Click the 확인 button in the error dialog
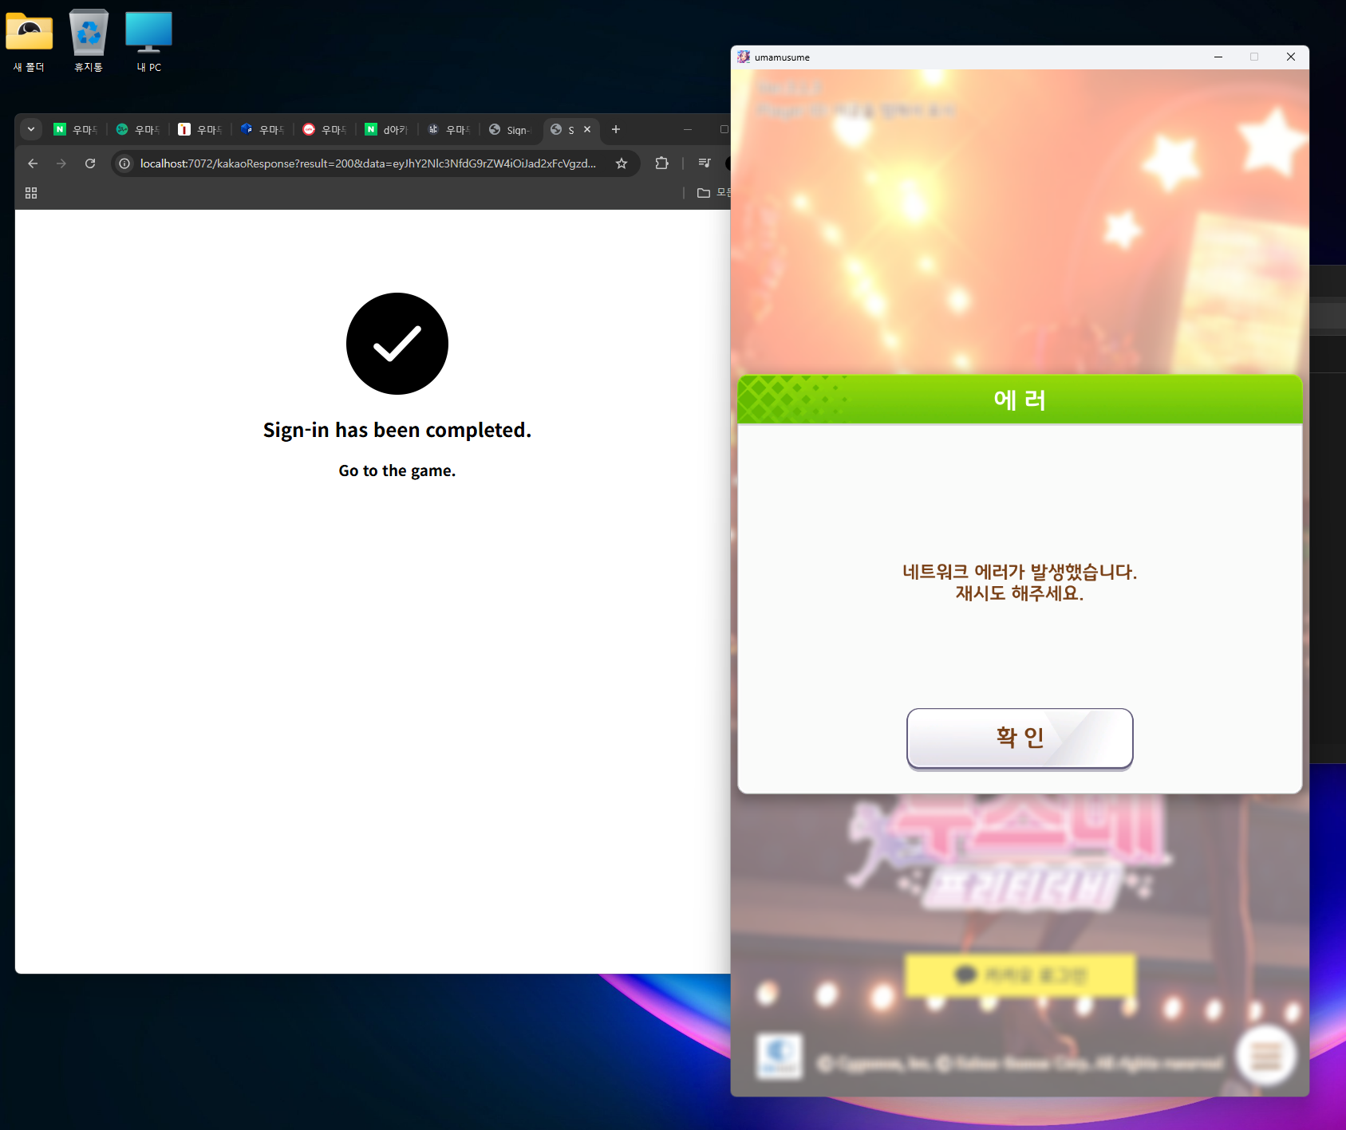Image resolution: width=1346 pixels, height=1130 pixels. (1020, 738)
